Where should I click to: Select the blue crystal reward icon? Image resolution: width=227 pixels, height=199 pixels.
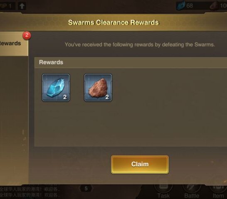tap(56, 88)
